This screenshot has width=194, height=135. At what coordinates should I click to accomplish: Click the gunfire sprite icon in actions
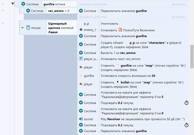[x=81, y=76]
